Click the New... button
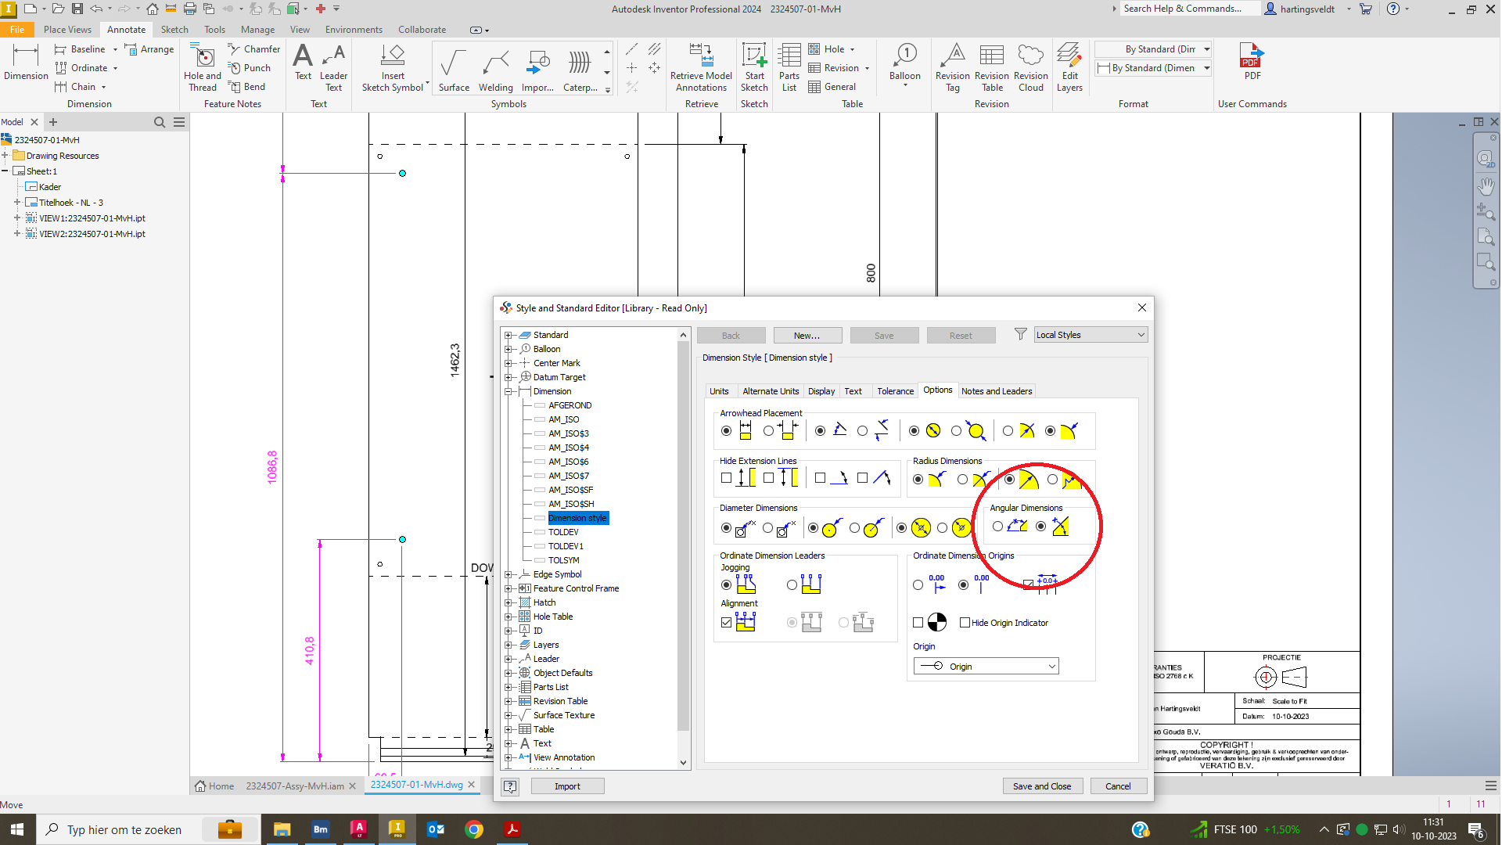This screenshot has height=845, width=1502. pos(807,335)
